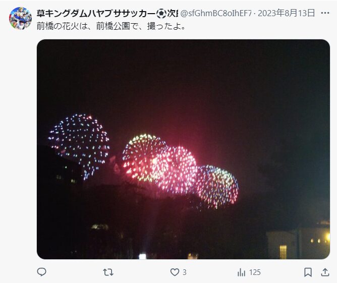Bookmark this fireworks post

point(308,272)
